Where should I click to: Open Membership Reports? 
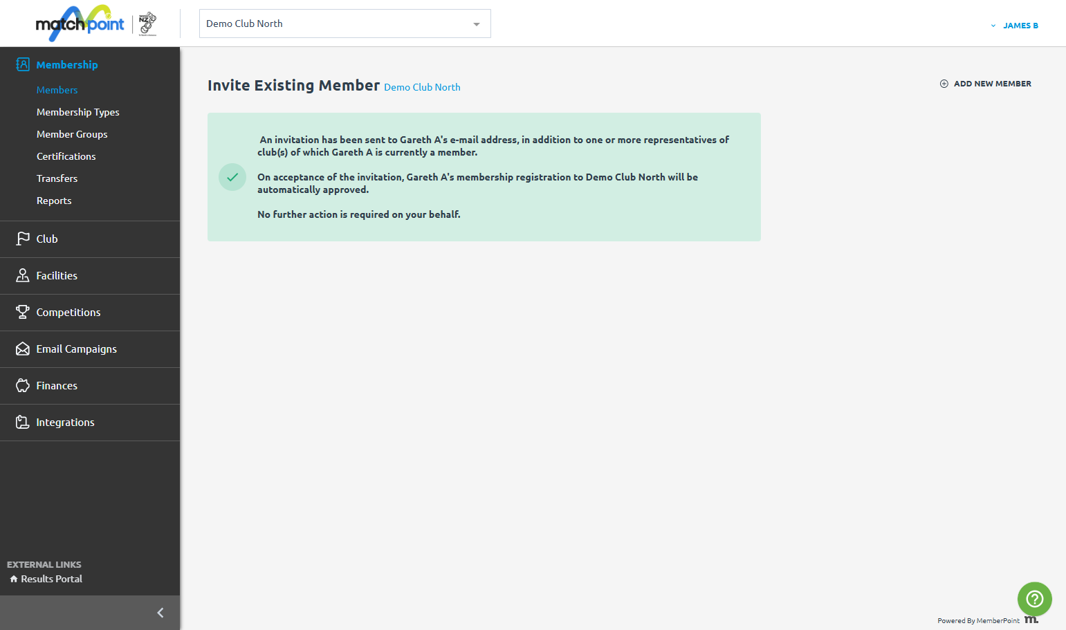pos(54,201)
